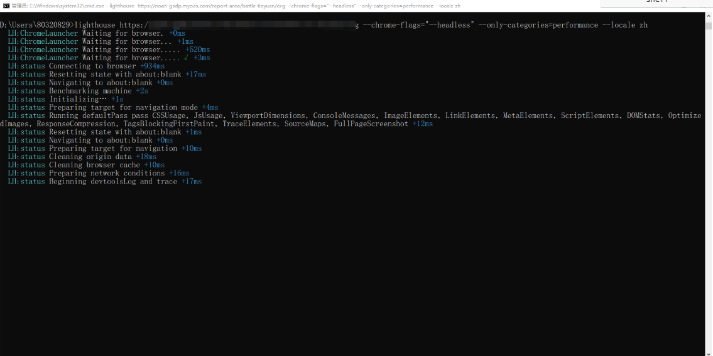The image size is (713, 356).
Task: Click the 'D:\Users\80320829>lighthouse' prompt text
Action: (58, 25)
